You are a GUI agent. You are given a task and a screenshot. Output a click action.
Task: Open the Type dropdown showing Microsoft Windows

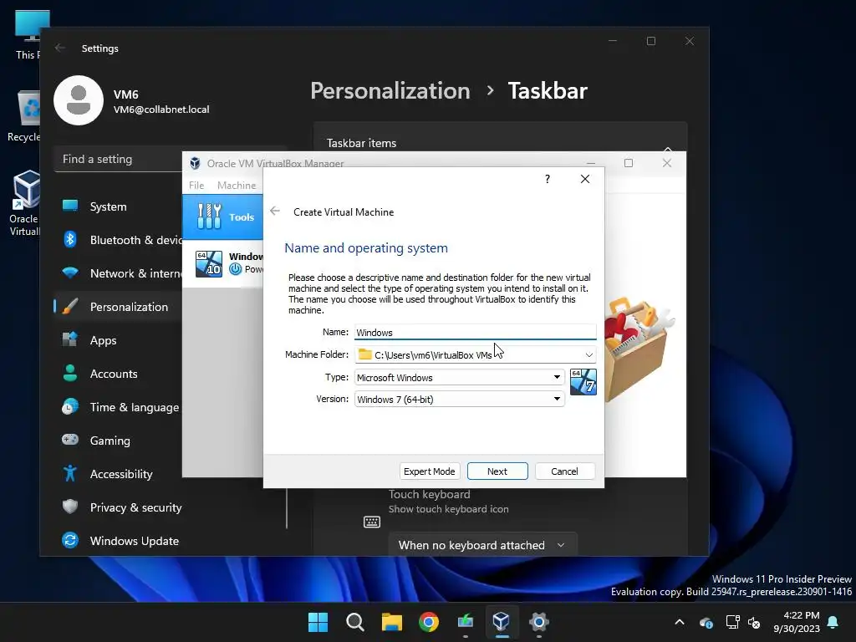click(x=459, y=377)
